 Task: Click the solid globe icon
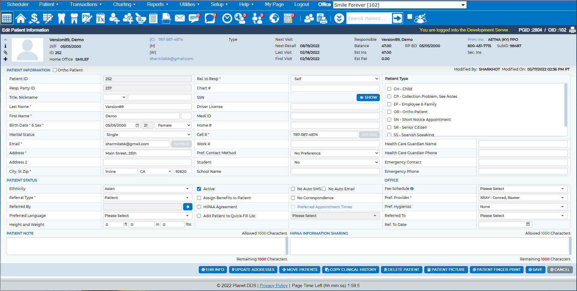click(274, 18)
